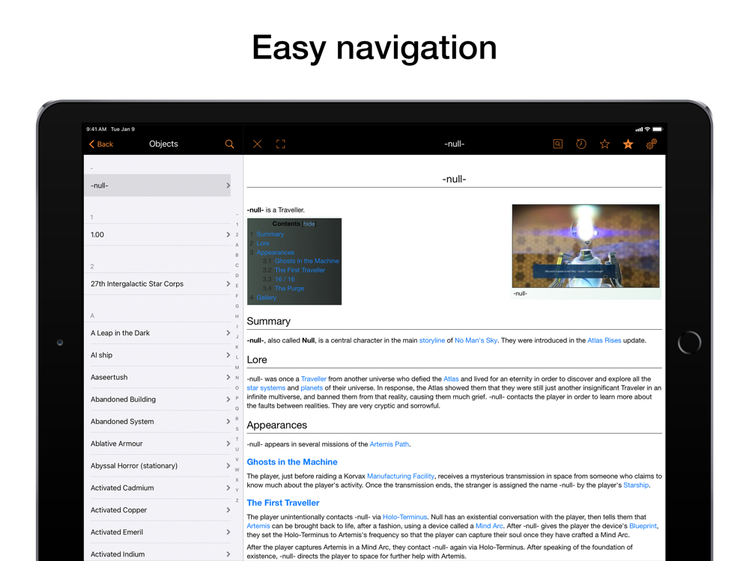Open the history clock icon
Viewport: 749px width, 561px height.
pos(581,144)
